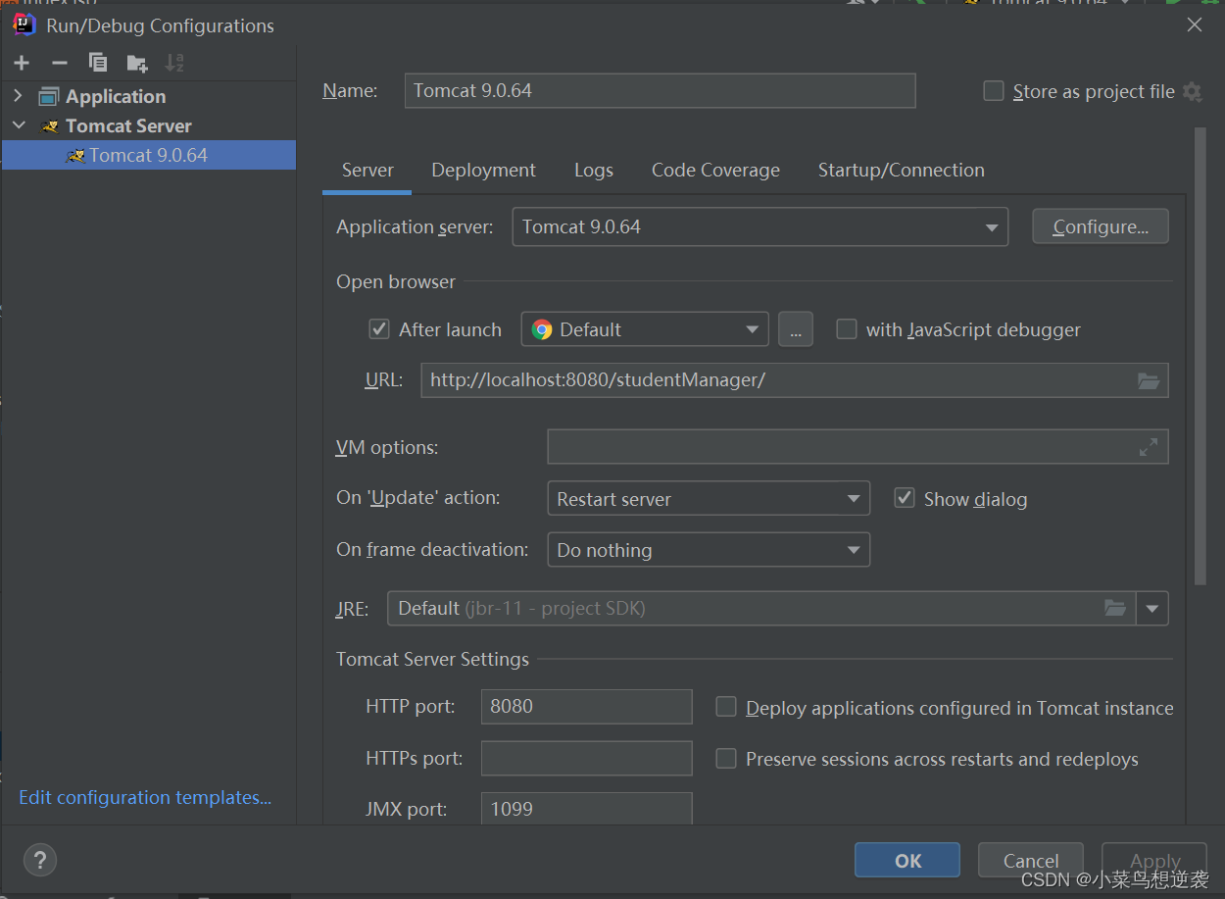Enable with JavaScript debugger

pyautogui.click(x=846, y=329)
